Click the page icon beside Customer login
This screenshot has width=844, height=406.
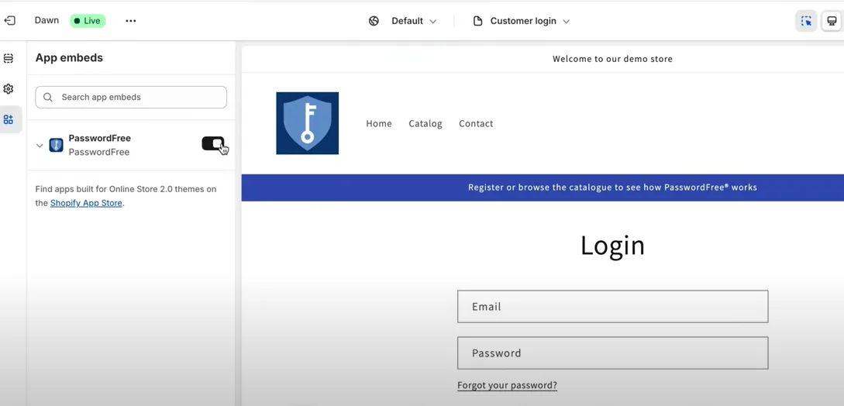click(477, 21)
